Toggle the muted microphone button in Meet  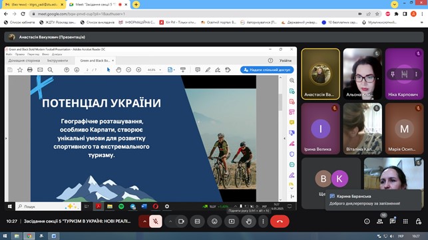coord(155,221)
